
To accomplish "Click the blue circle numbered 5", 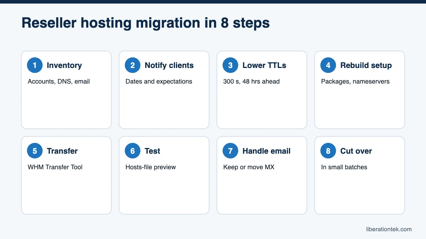I will coord(35,151).
